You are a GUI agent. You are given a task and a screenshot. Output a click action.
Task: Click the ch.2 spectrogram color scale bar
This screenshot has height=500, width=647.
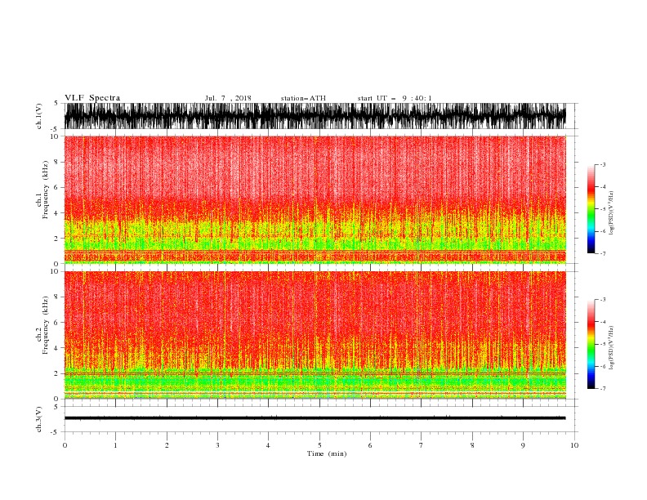pos(591,344)
